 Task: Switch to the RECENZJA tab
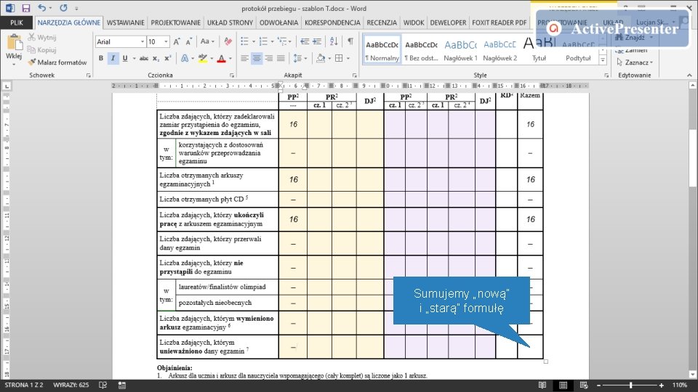pyautogui.click(x=382, y=23)
